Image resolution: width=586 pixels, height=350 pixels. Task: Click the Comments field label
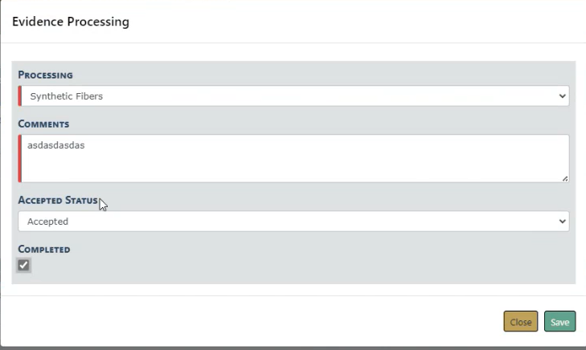[43, 124]
